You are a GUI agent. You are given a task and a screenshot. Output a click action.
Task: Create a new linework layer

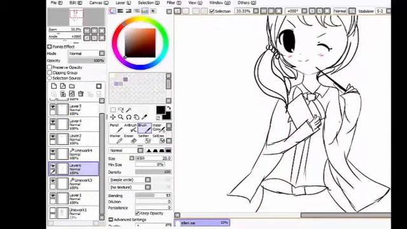[63, 86]
